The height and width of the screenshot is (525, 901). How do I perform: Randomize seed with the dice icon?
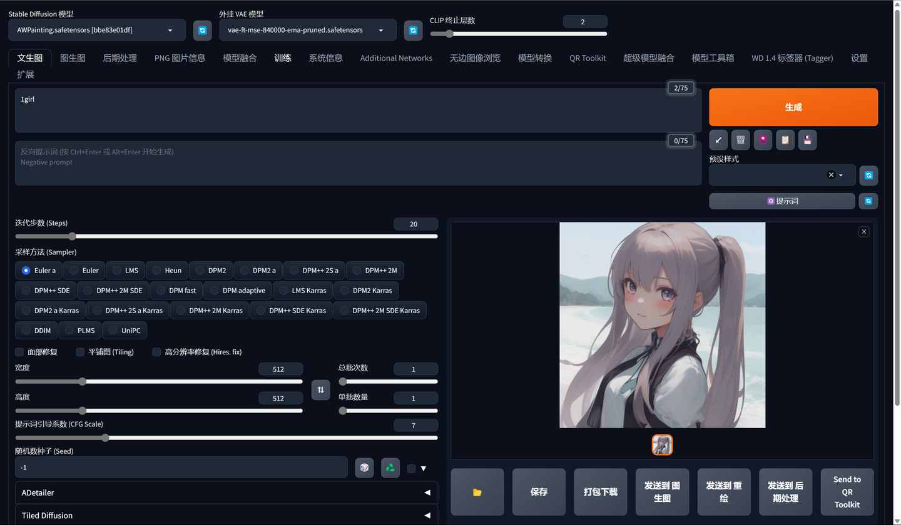364,467
